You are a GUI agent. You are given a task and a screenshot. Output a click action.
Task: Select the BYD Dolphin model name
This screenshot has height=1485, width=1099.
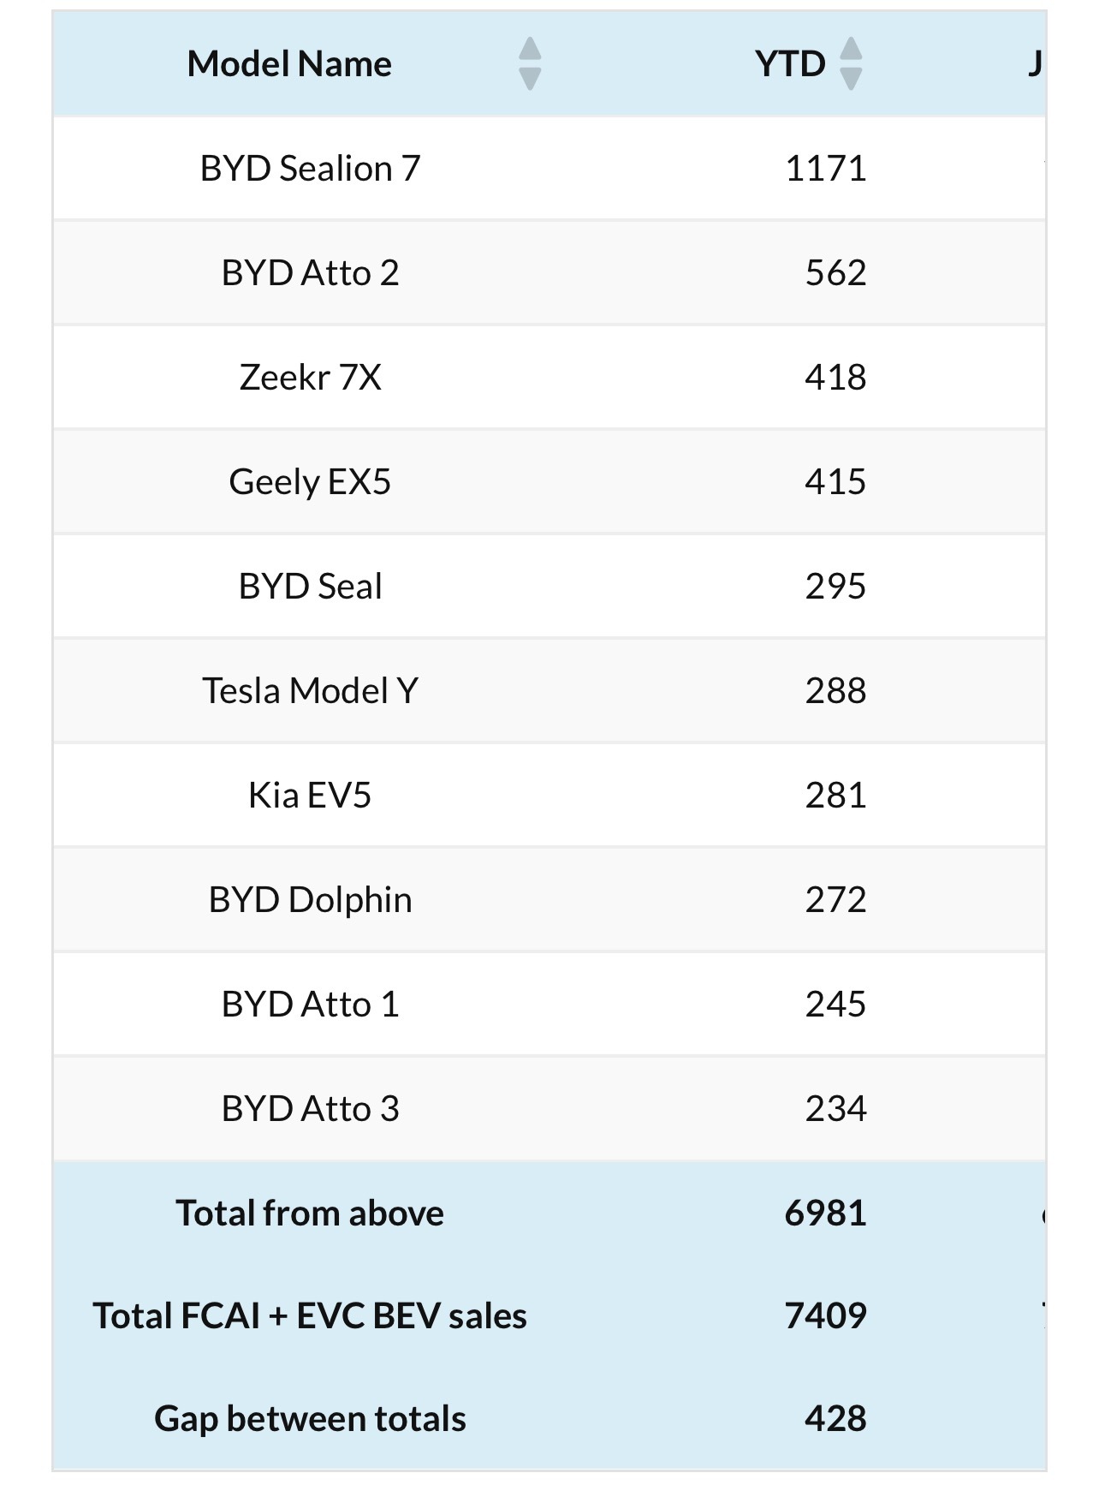coord(310,900)
